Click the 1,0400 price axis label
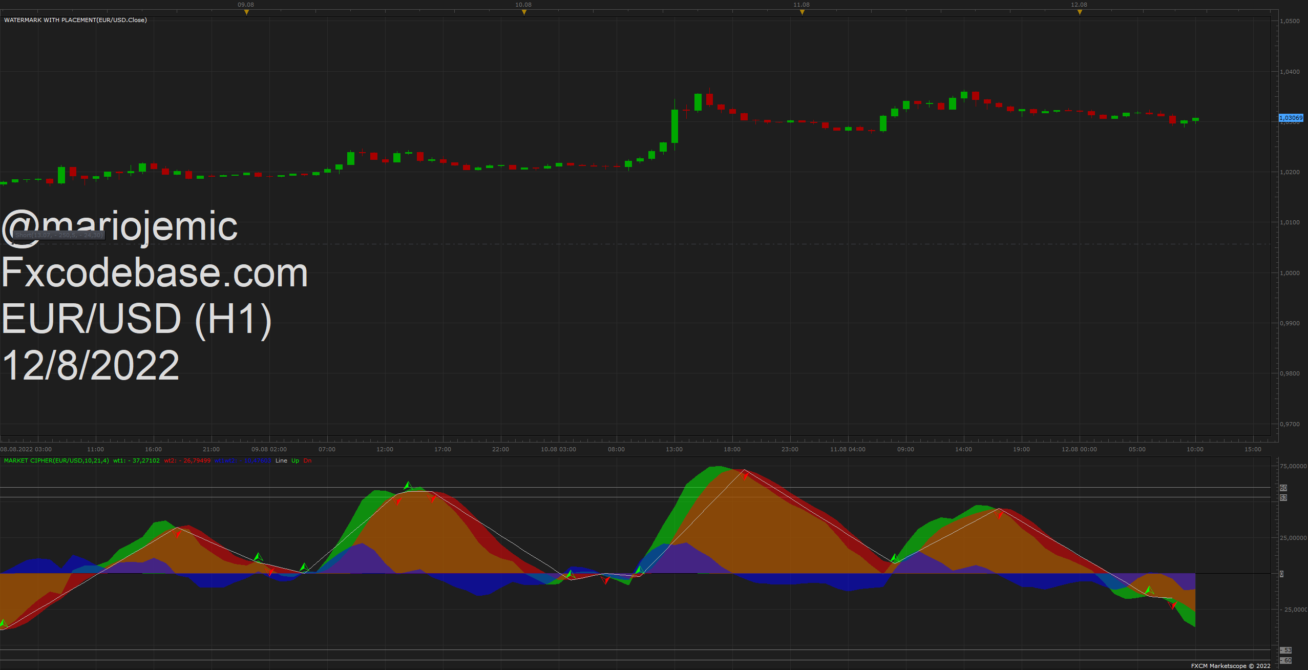 pos(1290,72)
